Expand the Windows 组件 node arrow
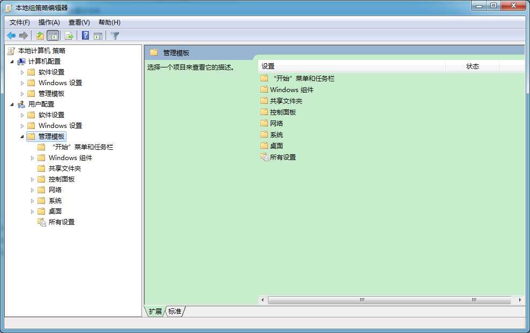Viewport: 530px width, 333px height. 33,157
